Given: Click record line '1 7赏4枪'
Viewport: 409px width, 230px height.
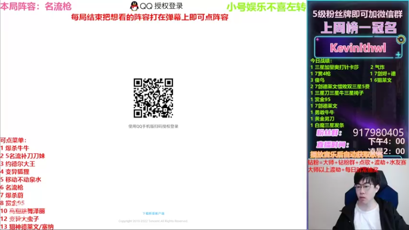Looking at the screenshot, I should pos(321,74).
